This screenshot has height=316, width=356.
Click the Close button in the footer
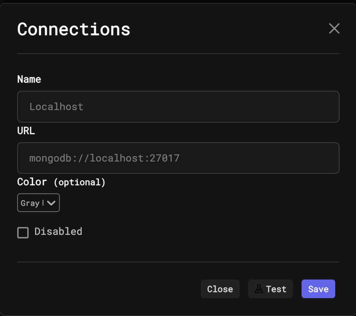pos(220,289)
